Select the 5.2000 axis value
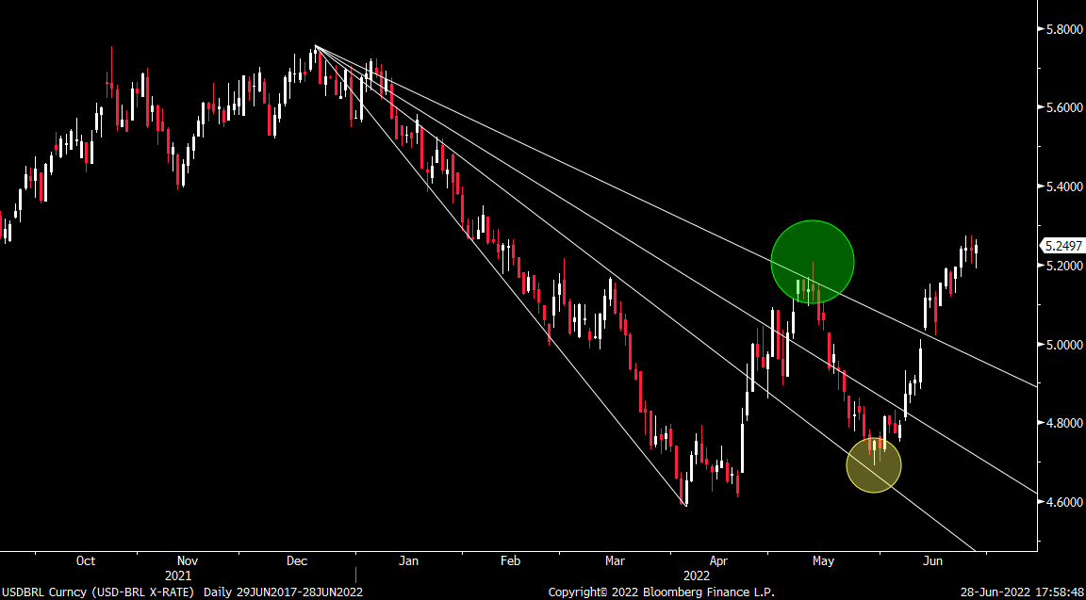This screenshot has height=600, width=1086. [x=1062, y=266]
